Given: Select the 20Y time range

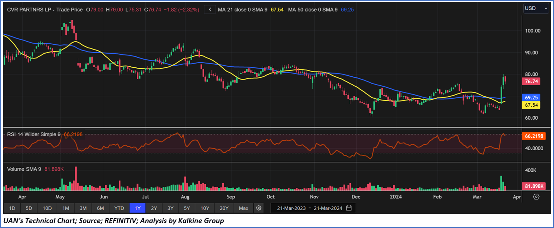Looking at the screenshot, I should [x=224, y=208].
